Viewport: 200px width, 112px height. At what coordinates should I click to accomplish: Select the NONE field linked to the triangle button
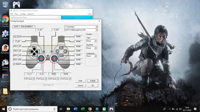78,46
